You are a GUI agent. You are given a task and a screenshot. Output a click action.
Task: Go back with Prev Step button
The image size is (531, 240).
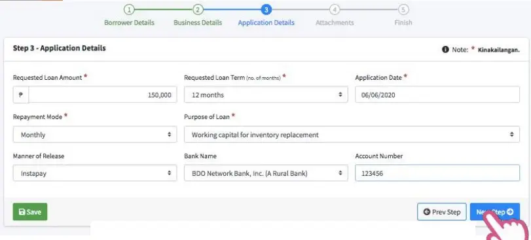click(x=441, y=212)
